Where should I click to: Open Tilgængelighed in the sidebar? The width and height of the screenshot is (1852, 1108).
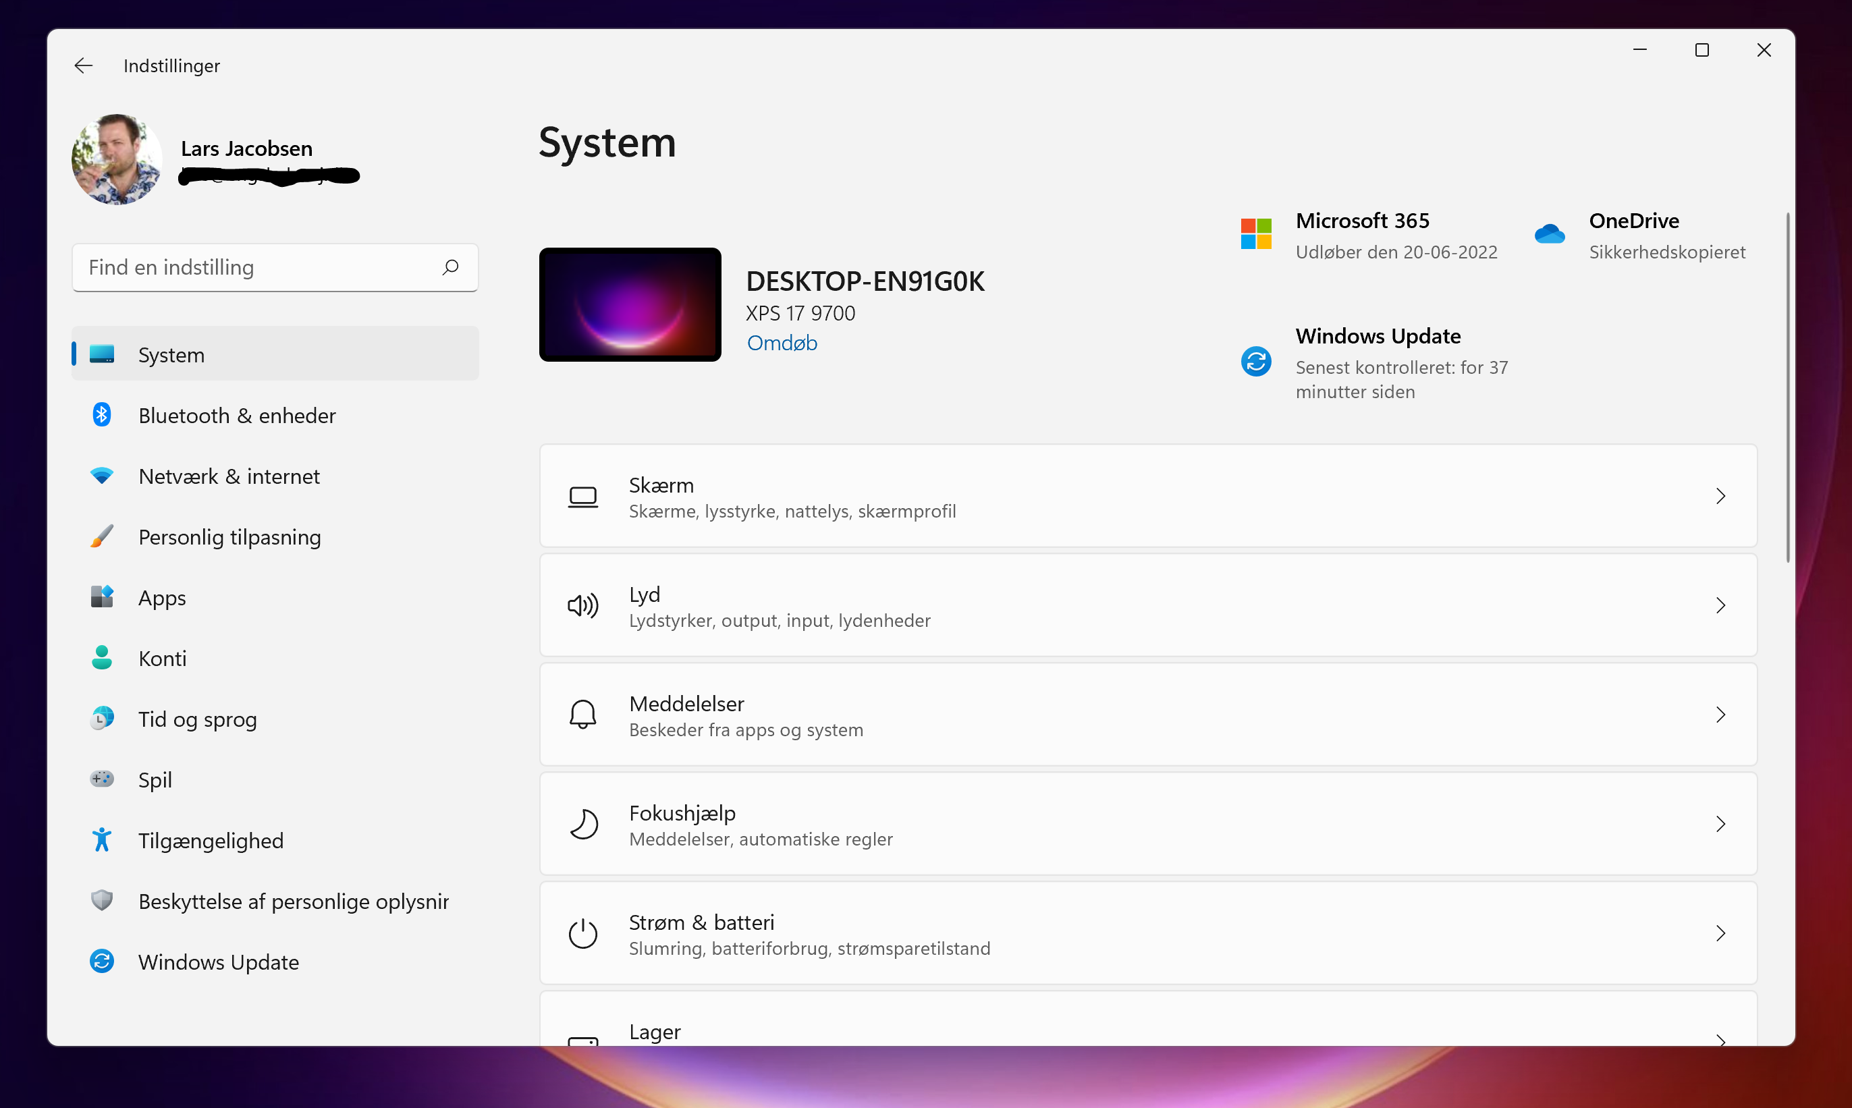[x=211, y=841]
